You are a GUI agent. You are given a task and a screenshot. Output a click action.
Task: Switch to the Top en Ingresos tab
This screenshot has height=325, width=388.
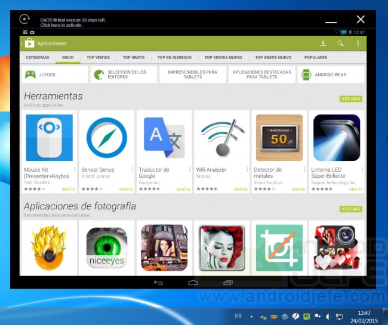click(174, 57)
